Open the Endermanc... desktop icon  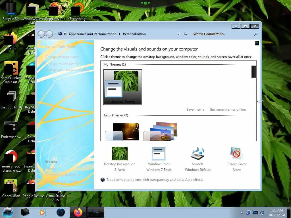(x=11, y=130)
